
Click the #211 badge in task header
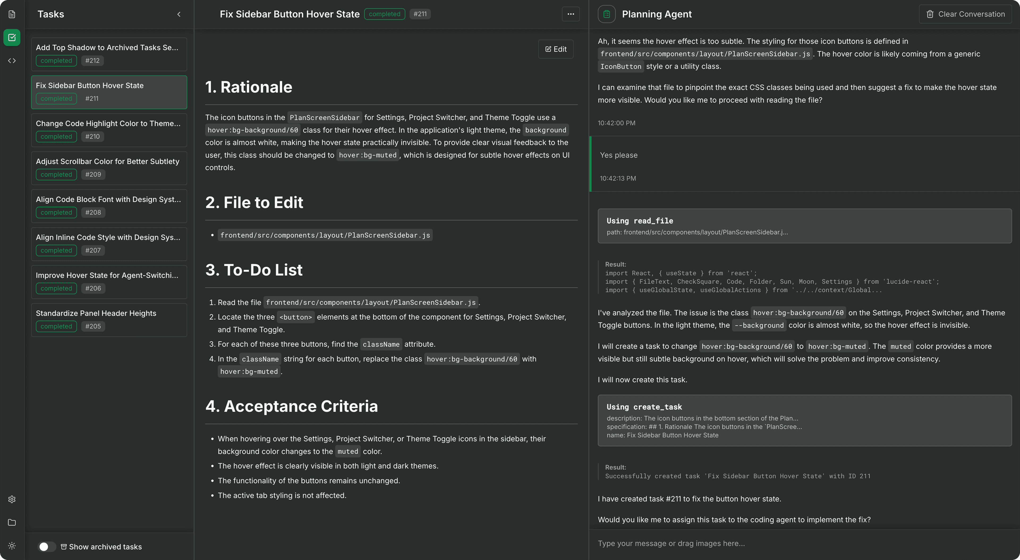click(420, 14)
